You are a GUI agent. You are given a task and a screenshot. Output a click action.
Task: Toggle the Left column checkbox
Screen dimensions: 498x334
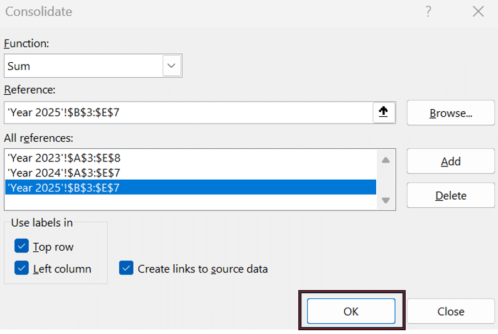click(x=21, y=269)
